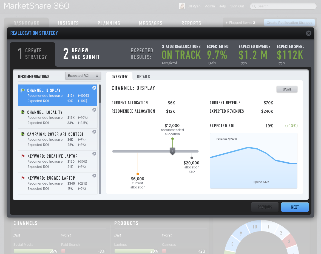Viewport: 321px width, 254px height.
Task: Click the Laptops 20% progress bar
Action: point(136,251)
